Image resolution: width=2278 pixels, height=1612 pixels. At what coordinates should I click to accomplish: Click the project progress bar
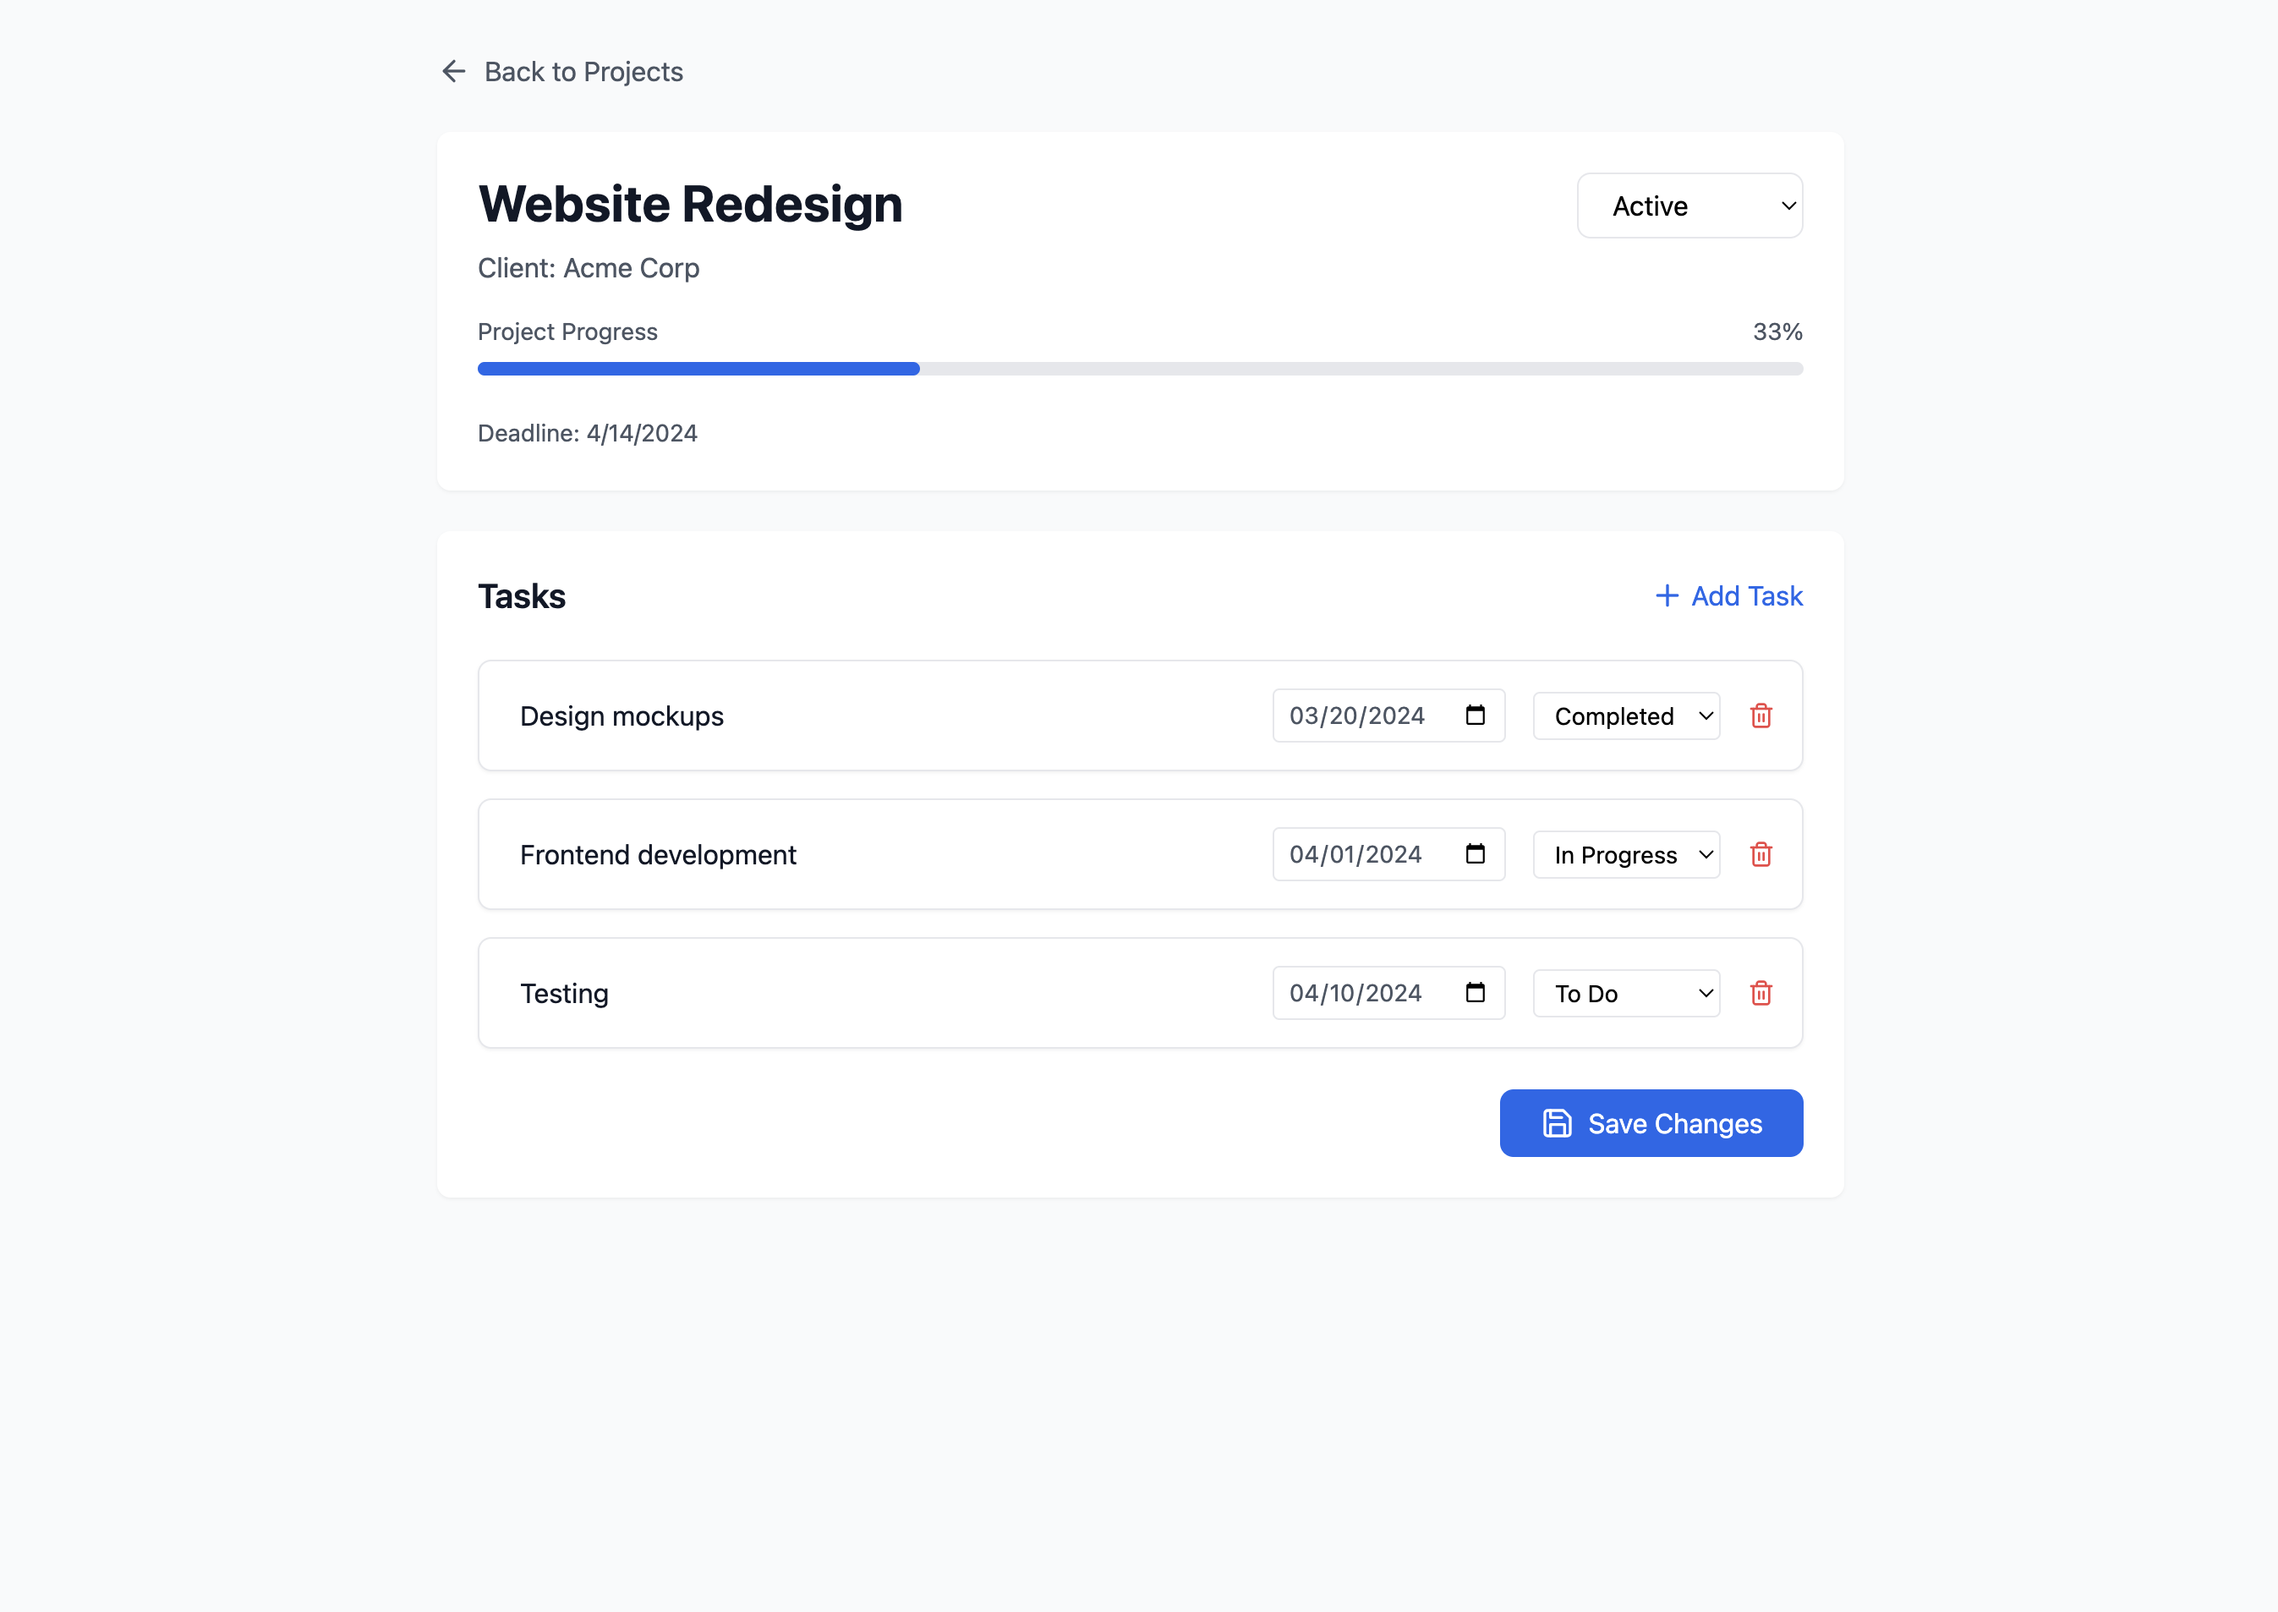click(x=1139, y=368)
